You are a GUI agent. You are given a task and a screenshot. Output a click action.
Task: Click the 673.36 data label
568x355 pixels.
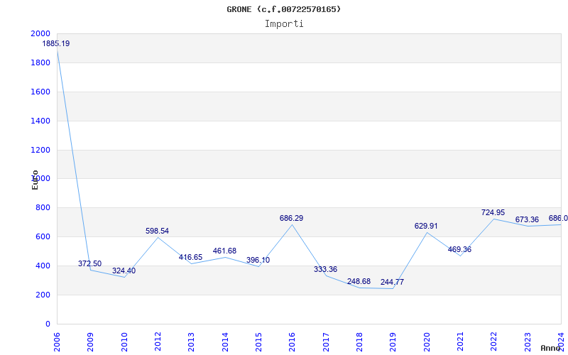[527, 220]
